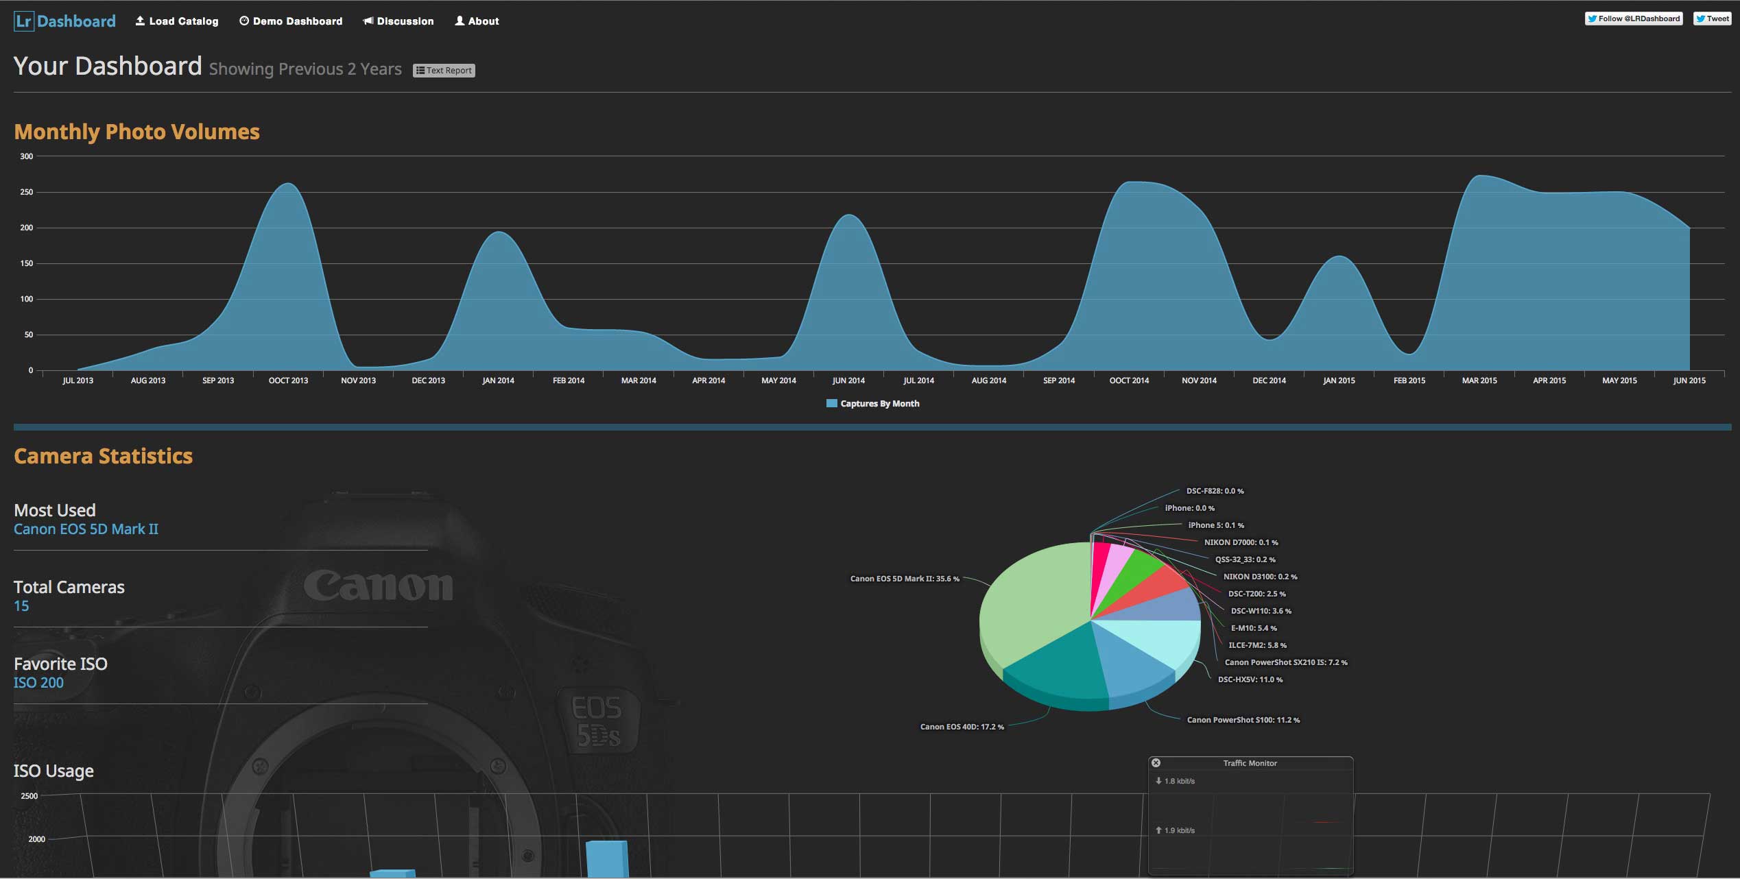Toggle Captures By Month legend swatch
This screenshot has height=879, width=1740.
(x=831, y=404)
